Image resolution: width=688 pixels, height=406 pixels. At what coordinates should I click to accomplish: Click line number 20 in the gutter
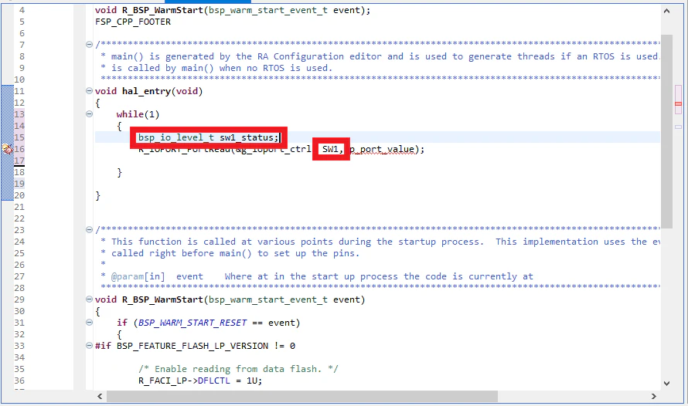click(19, 195)
